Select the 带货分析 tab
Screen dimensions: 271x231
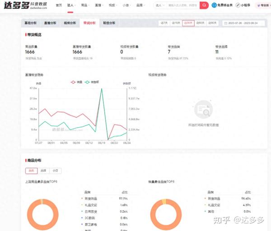tap(89, 23)
